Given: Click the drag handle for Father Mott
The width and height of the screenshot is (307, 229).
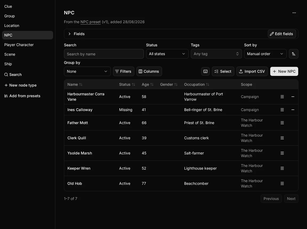Looking at the screenshot, I should pos(282,123).
